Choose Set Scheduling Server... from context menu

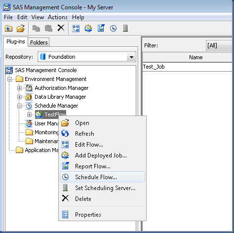click(102, 188)
